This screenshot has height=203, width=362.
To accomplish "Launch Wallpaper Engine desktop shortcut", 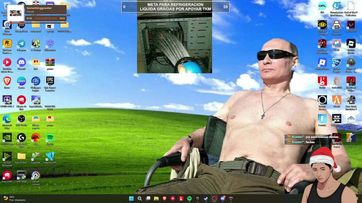I will (36, 85).
